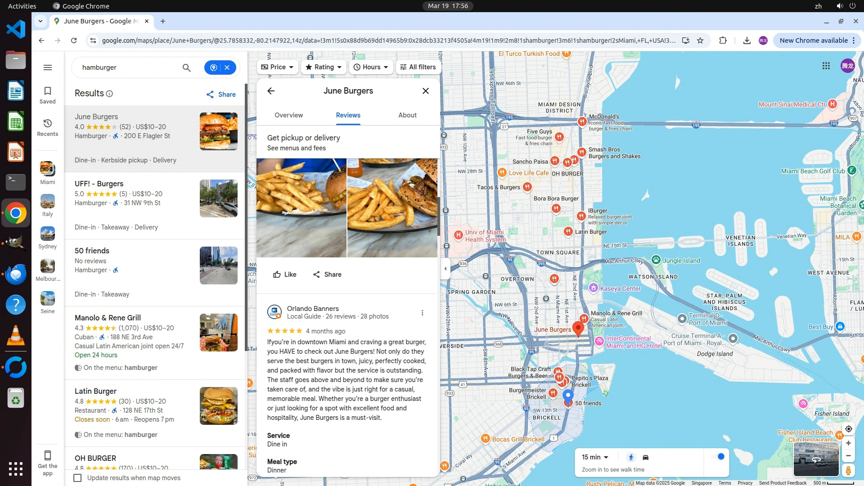This screenshot has height=486, width=864.
Task: Expand the Rating filter dropdown
Action: pyautogui.click(x=324, y=67)
